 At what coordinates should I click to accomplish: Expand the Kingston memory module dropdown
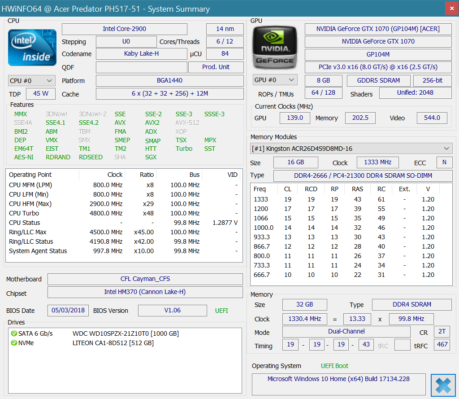tap(351, 149)
